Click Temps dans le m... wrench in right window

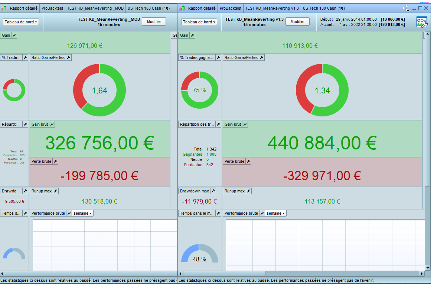pyautogui.click(x=218, y=213)
